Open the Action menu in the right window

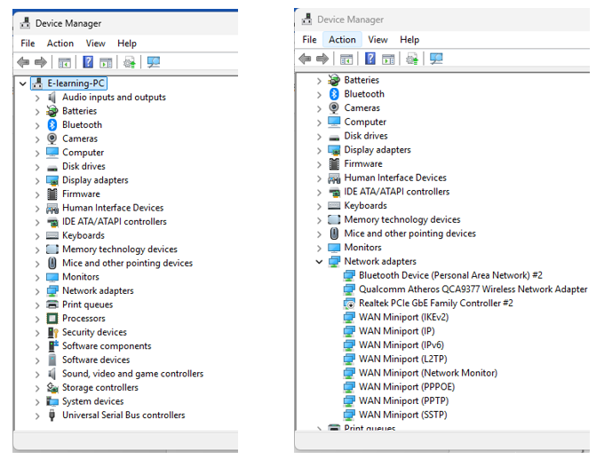(x=342, y=39)
